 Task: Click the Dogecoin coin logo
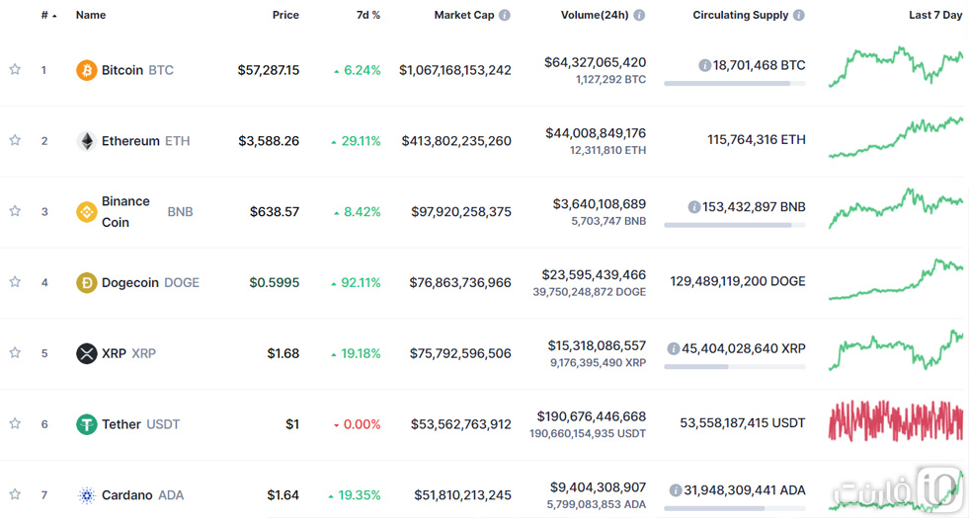(x=87, y=283)
